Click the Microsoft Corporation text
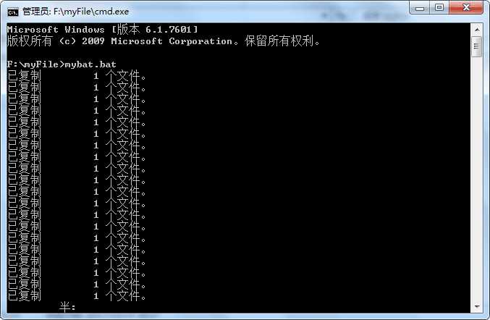Viewport: 490px width, 320px height. pos(172,41)
